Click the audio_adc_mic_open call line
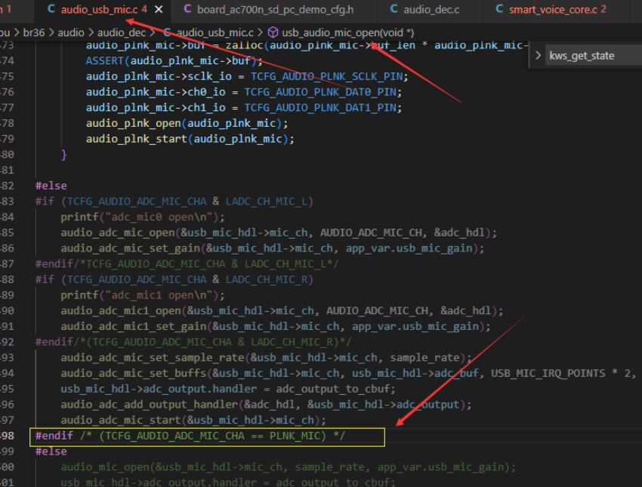 pyautogui.click(x=279, y=233)
